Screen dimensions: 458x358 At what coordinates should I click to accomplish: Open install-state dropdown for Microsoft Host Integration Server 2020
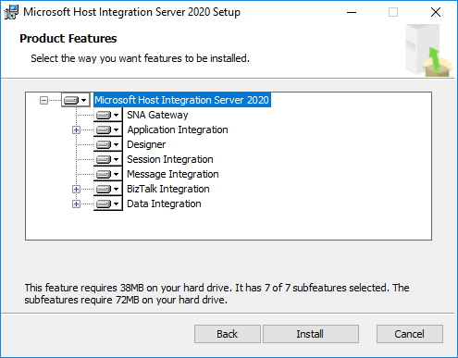click(x=76, y=100)
